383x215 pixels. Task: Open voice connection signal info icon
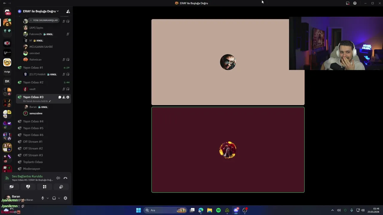(x=7, y=178)
